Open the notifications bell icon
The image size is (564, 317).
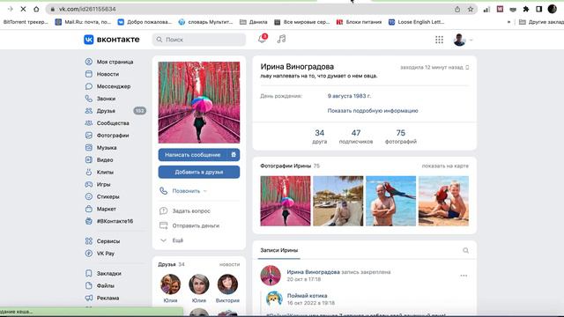(262, 39)
